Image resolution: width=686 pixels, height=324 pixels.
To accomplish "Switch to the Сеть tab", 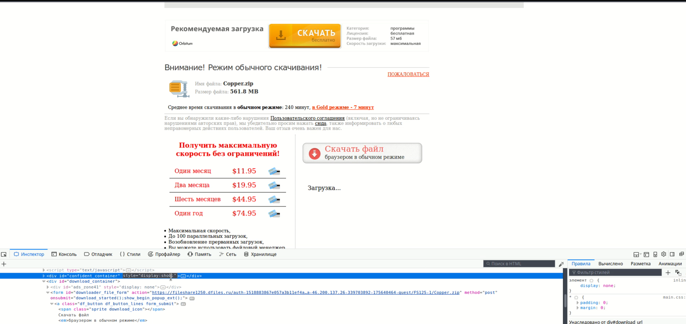I will 228,254.
